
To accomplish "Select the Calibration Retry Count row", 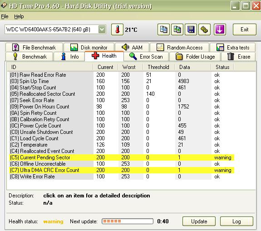I will [122, 119].
